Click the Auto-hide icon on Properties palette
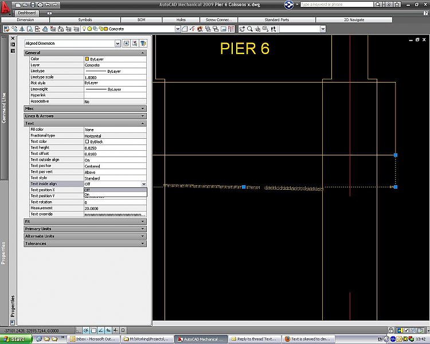Viewport: 430px width, 344px height. coord(13,44)
